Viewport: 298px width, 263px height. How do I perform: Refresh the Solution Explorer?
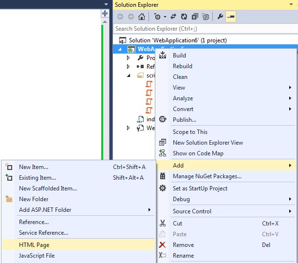(x=184, y=17)
